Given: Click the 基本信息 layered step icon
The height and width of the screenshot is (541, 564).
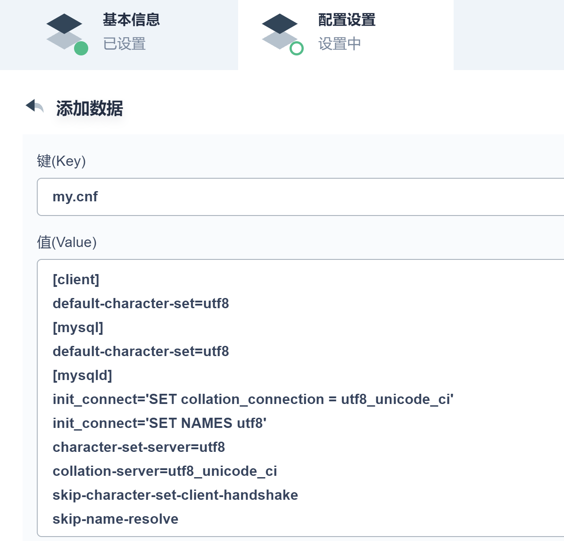Looking at the screenshot, I should coord(64,31).
